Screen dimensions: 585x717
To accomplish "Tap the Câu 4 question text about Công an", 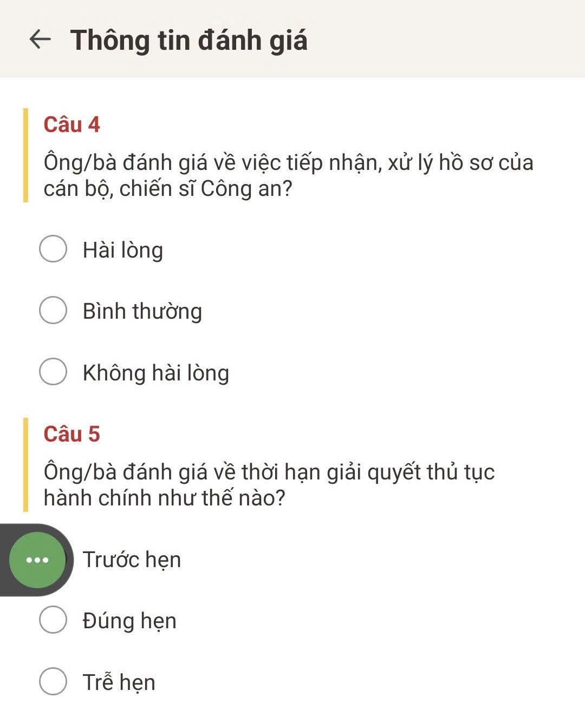I will [288, 175].
